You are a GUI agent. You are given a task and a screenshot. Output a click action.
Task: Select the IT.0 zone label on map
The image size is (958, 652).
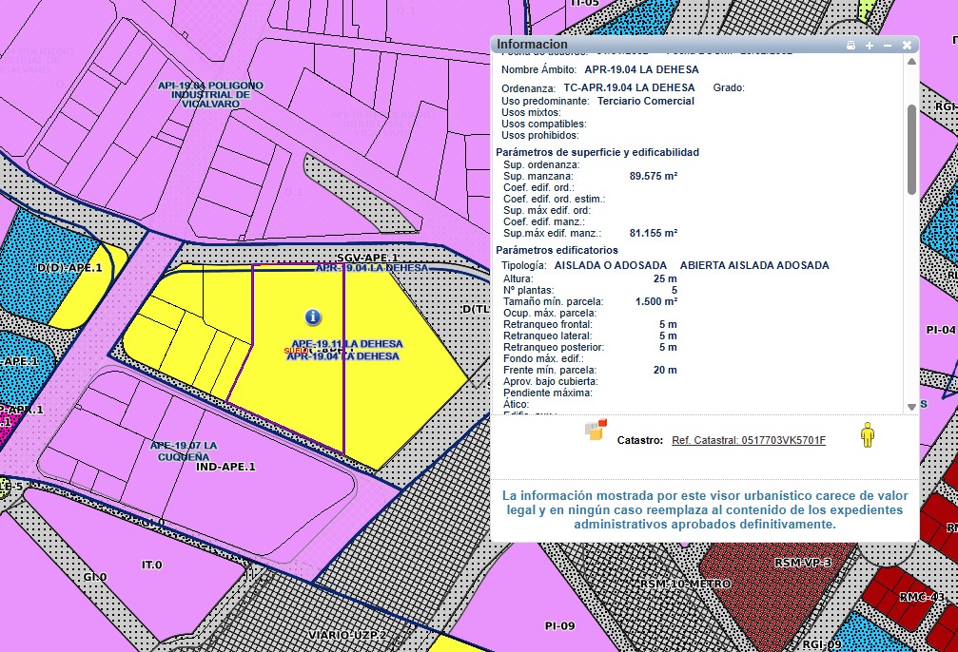tap(152, 565)
